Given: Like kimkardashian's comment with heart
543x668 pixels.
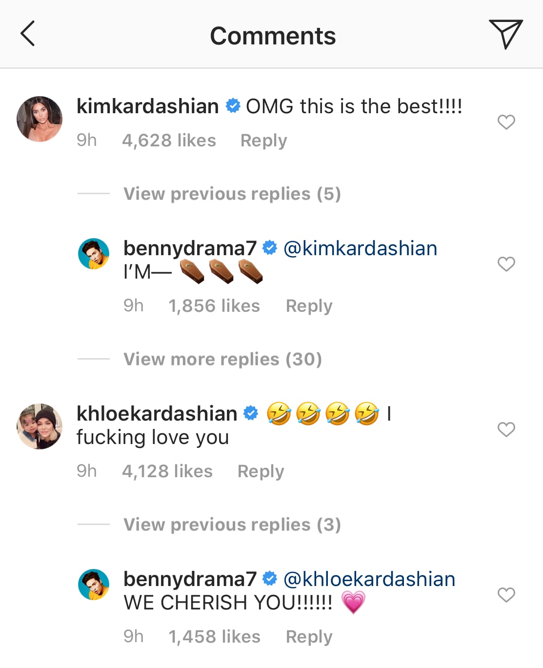Looking at the screenshot, I should click(x=506, y=122).
